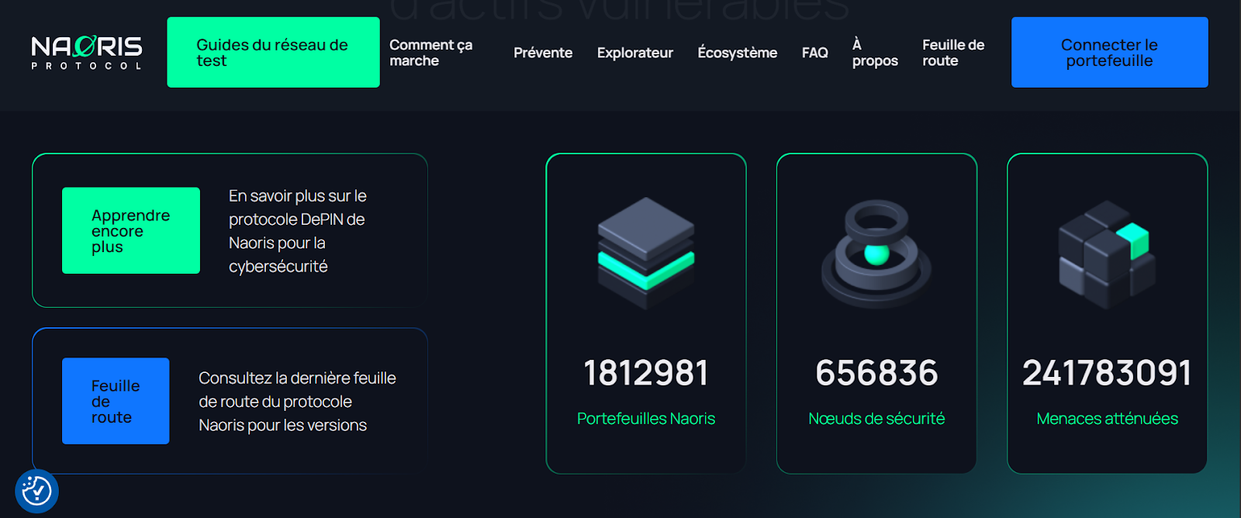Viewport: 1241px width, 518px height.
Task: Open Explorateur nav link
Action: [x=635, y=53]
